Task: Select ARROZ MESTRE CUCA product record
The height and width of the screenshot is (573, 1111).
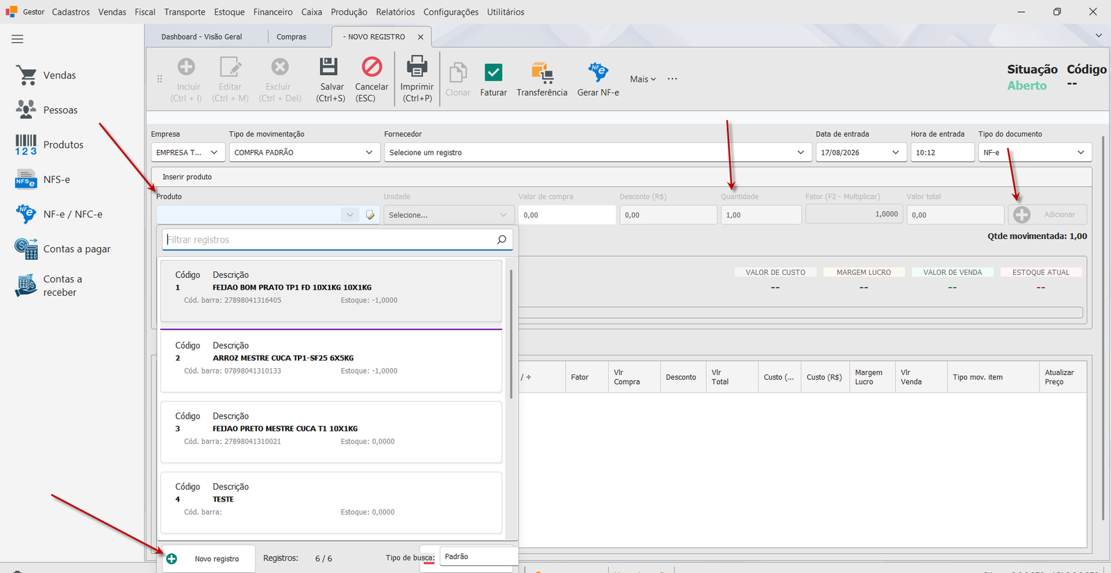Action: (331, 361)
